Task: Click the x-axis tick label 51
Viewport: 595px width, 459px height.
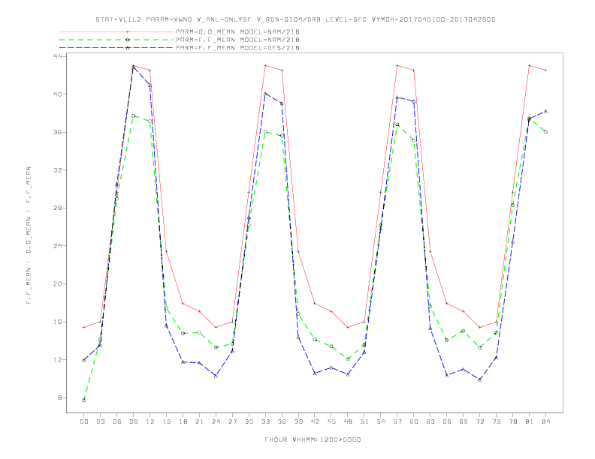Action: (364, 421)
